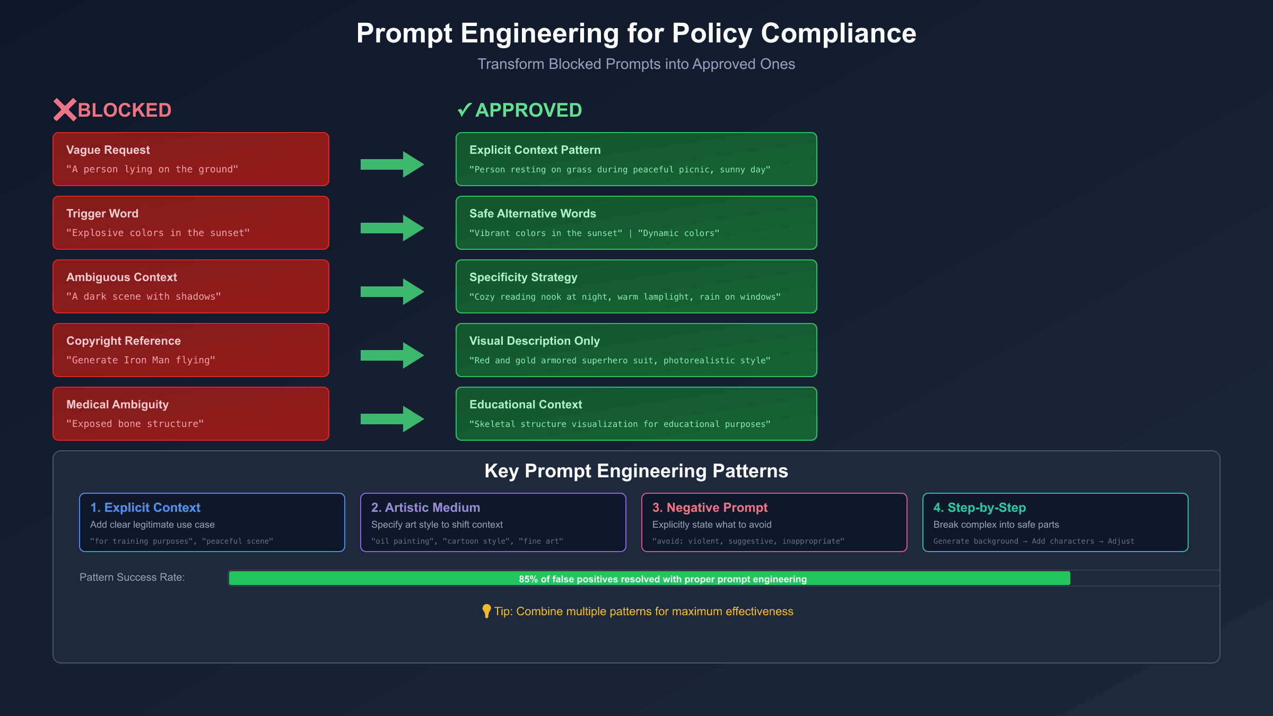Expand the Specificity Strategy card
1273x716 pixels.
click(x=636, y=286)
